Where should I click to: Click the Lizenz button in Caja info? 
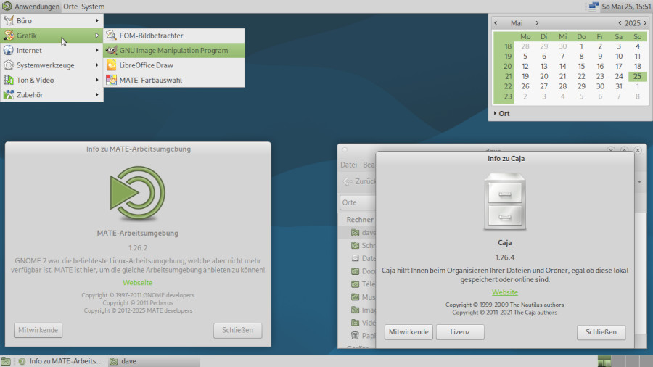[460, 332]
